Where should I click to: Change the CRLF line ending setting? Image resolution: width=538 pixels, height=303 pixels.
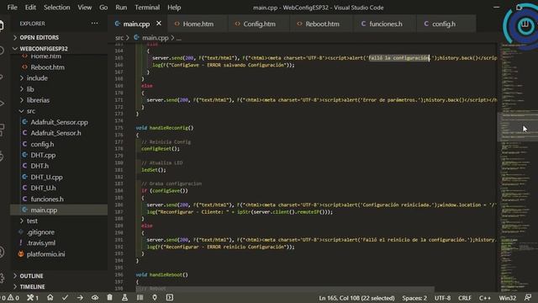tap(465, 298)
